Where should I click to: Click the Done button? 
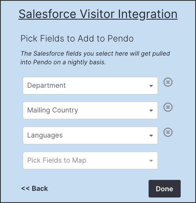165,188
